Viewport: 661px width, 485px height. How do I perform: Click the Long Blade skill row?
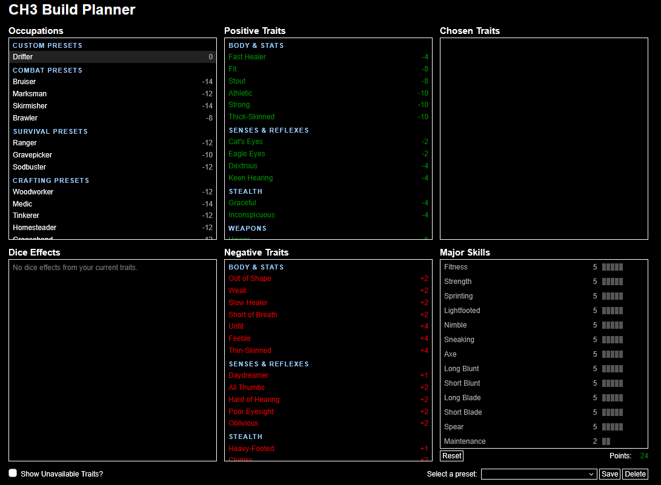tap(544, 398)
